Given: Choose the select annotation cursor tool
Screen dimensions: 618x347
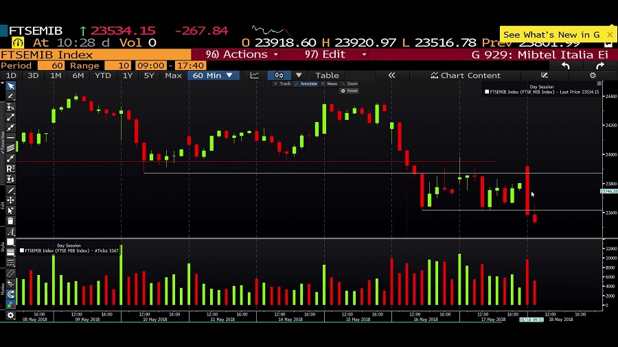Looking at the screenshot, I should 10,211.
